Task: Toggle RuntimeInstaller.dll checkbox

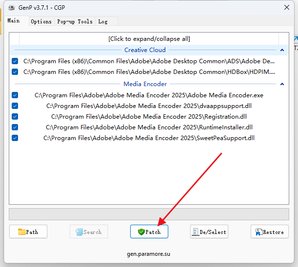Action: tap(15, 127)
